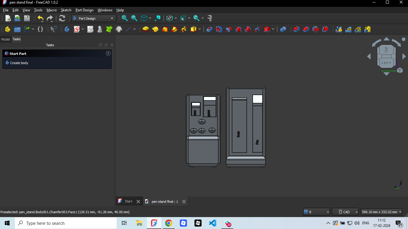408x229 pixels.
Task: Click the Refresh recompute icon
Action: [x=62, y=18]
